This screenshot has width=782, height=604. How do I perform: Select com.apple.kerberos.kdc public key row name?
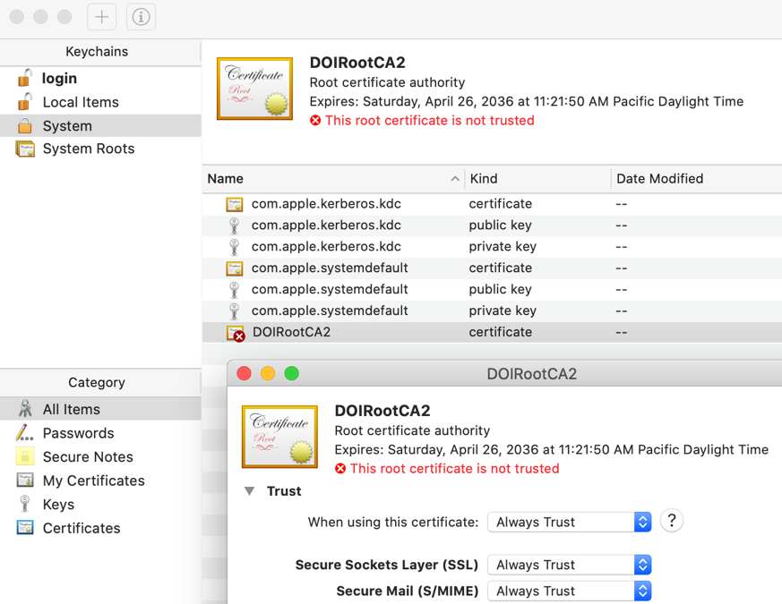[x=326, y=225]
